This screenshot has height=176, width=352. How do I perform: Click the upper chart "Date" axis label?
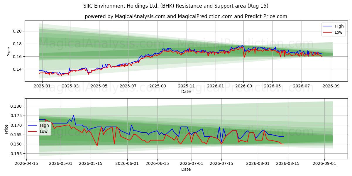pyautogui.click(x=186, y=92)
